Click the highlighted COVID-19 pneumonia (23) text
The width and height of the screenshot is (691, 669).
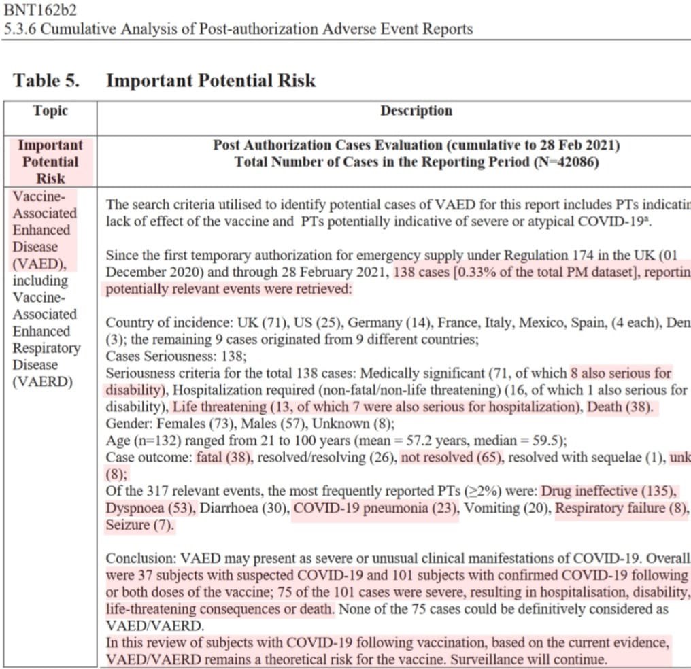(x=375, y=508)
